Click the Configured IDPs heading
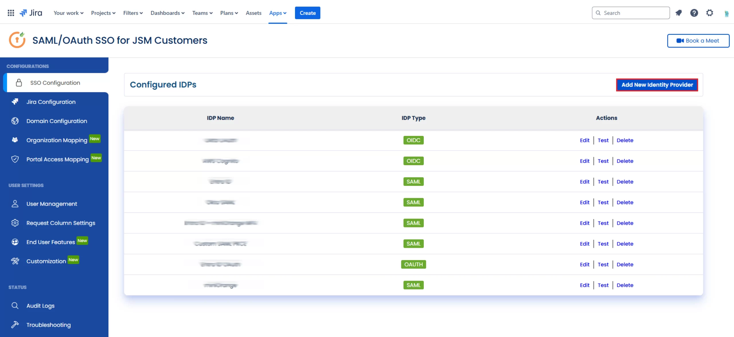734x337 pixels. [163, 85]
